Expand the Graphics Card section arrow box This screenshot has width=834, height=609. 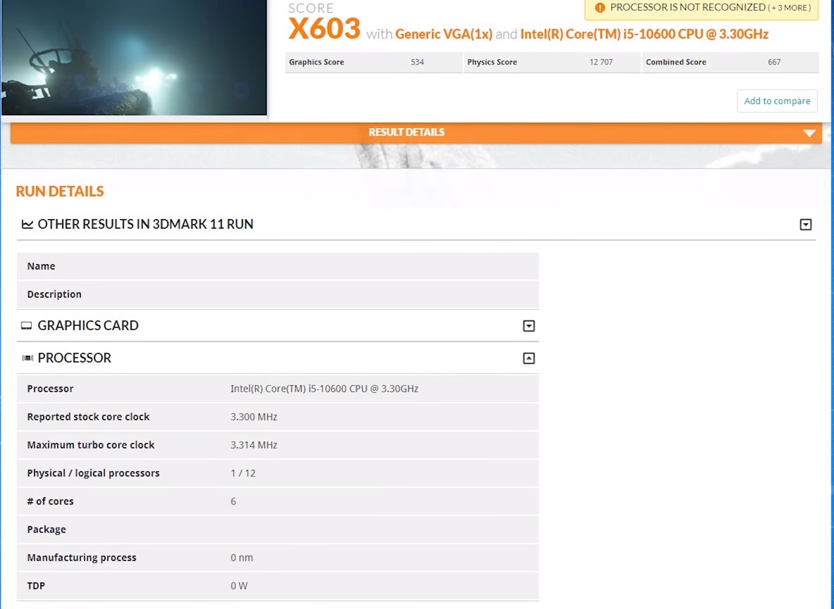(x=529, y=326)
